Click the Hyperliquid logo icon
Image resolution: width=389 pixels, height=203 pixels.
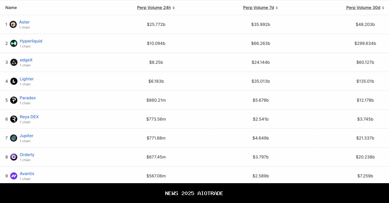pos(14,43)
